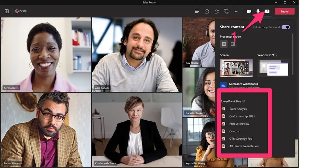Viewport: 311px width, 168px height.
Task: Open the meeting chat icon
Action: coord(207,11)
